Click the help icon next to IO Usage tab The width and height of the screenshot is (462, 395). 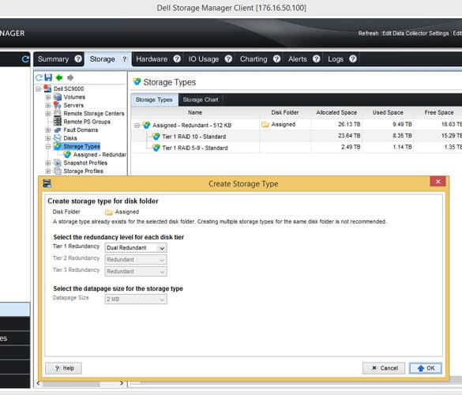tap(228, 59)
